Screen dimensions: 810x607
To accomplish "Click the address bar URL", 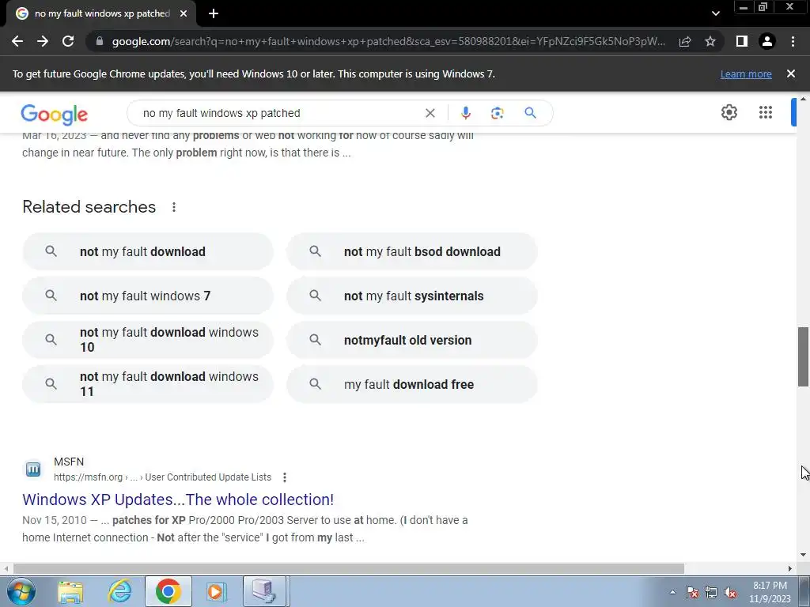I will click(x=388, y=41).
